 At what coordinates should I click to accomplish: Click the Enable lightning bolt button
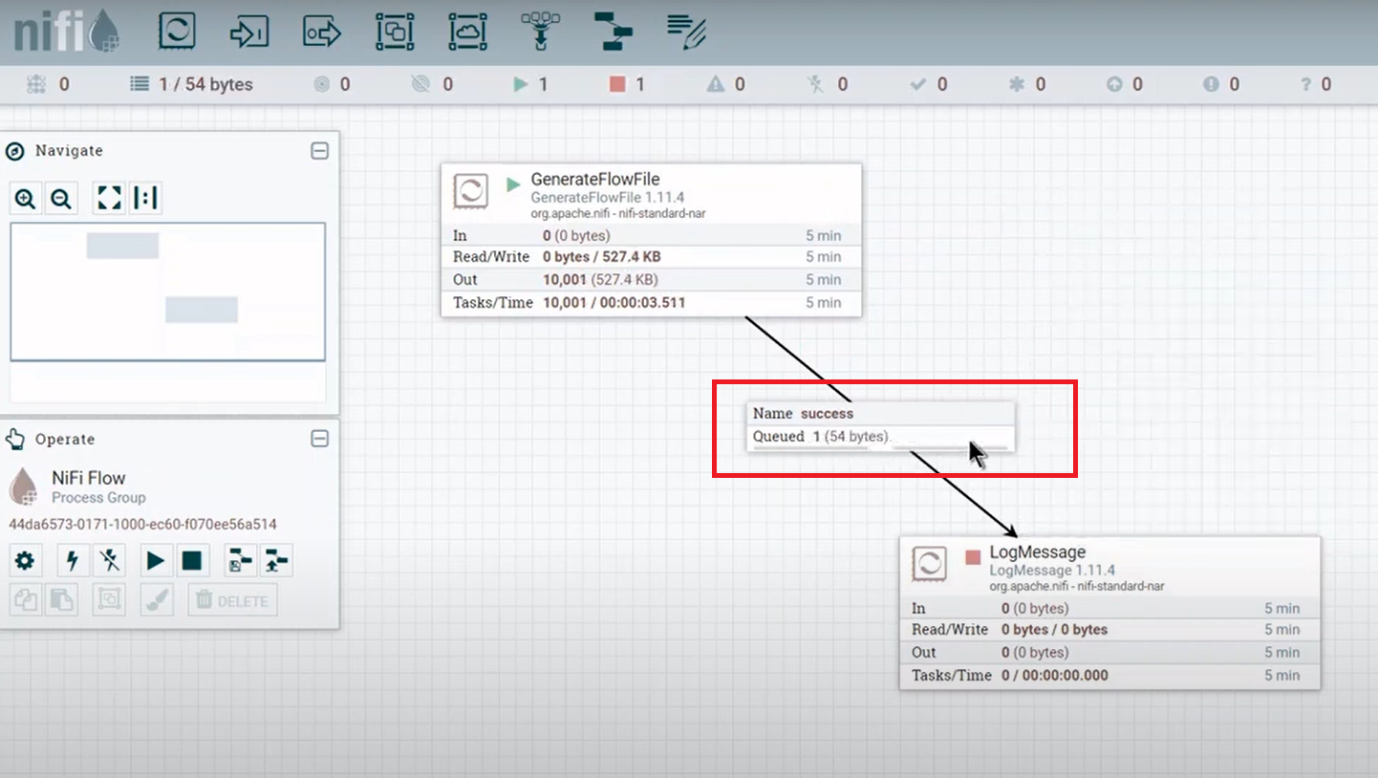(x=74, y=560)
